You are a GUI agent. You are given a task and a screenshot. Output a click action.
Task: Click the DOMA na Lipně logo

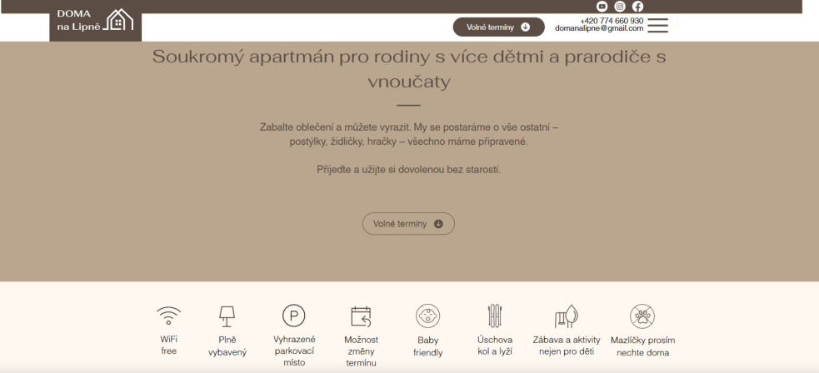click(96, 21)
